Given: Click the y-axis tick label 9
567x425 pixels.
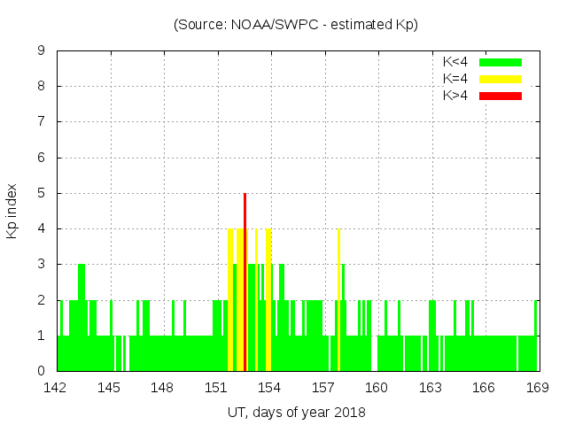Looking at the screenshot, I should click(x=42, y=51).
